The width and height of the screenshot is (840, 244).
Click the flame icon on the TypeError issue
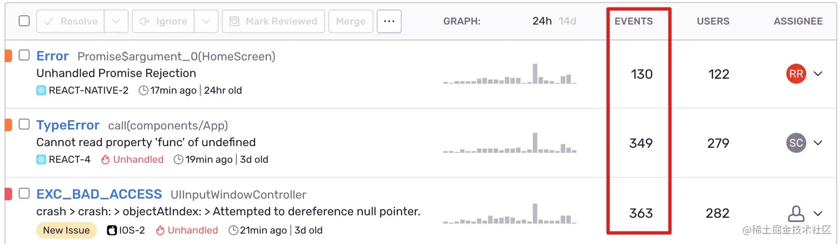coord(106,160)
